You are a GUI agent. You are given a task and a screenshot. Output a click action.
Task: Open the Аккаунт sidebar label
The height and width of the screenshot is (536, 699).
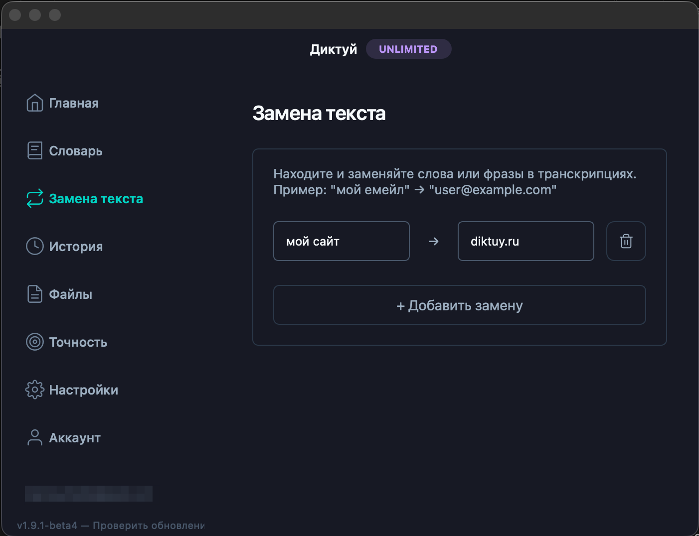75,438
